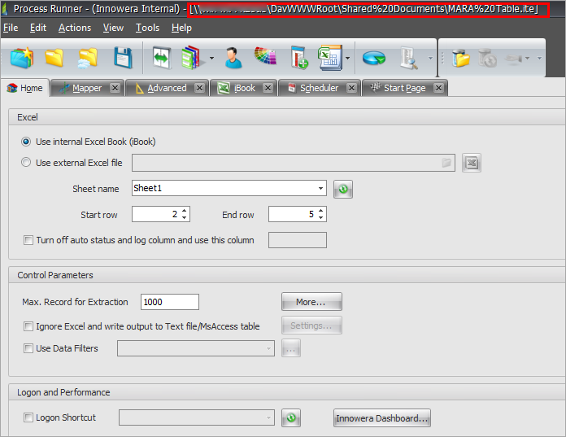
Task: Click the refresh icon beside Logon Shortcut
Action: (291, 418)
